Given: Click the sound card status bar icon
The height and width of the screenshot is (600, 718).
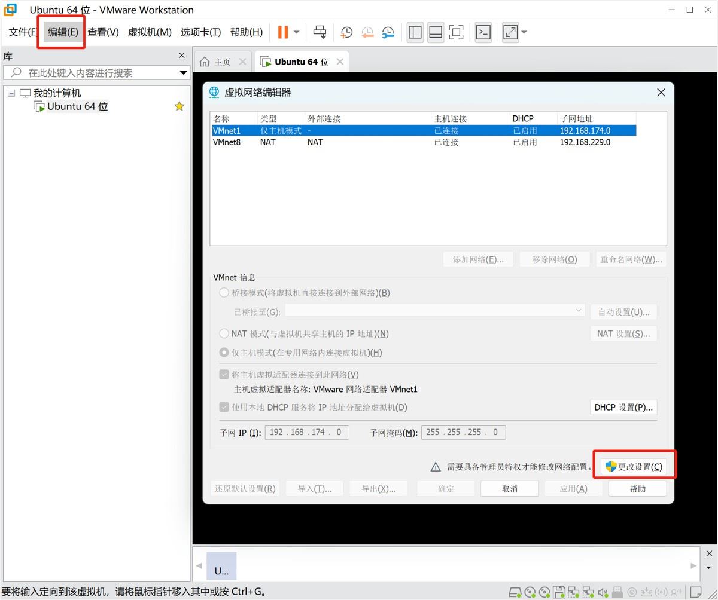Looking at the screenshot, I should click(603, 593).
